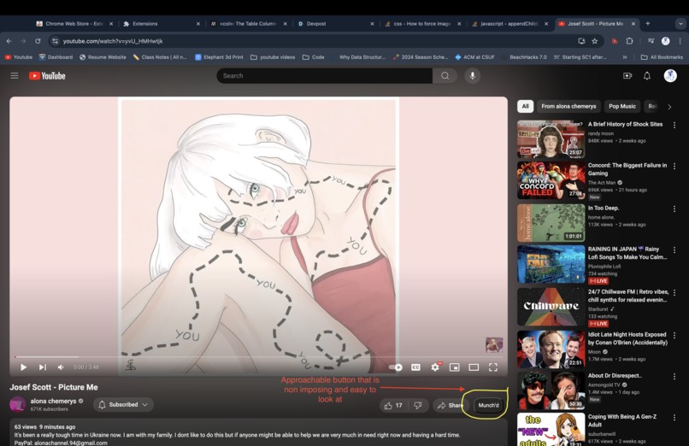Select Pop Music chip
The width and height of the screenshot is (689, 446).
(x=622, y=106)
